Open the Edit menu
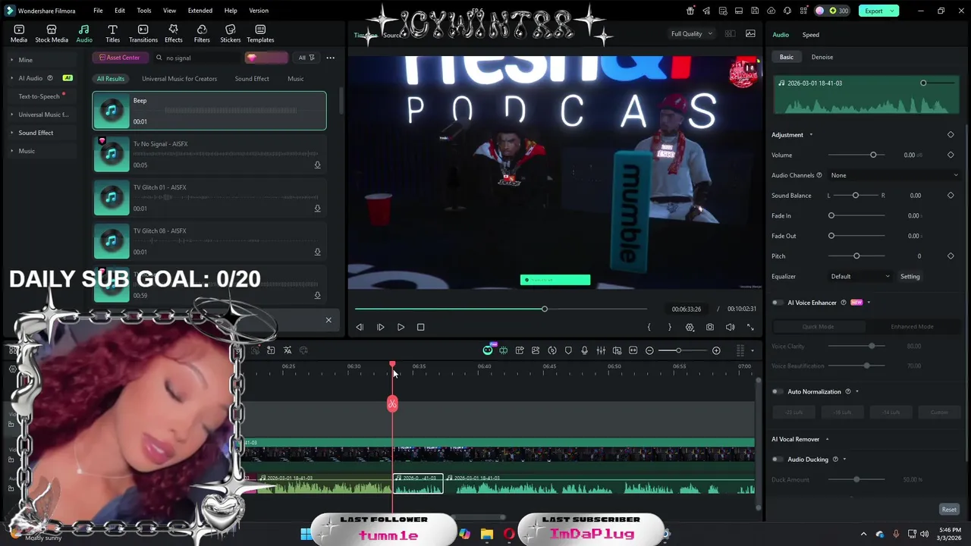Image resolution: width=971 pixels, height=546 pixels. coord(120,11)
